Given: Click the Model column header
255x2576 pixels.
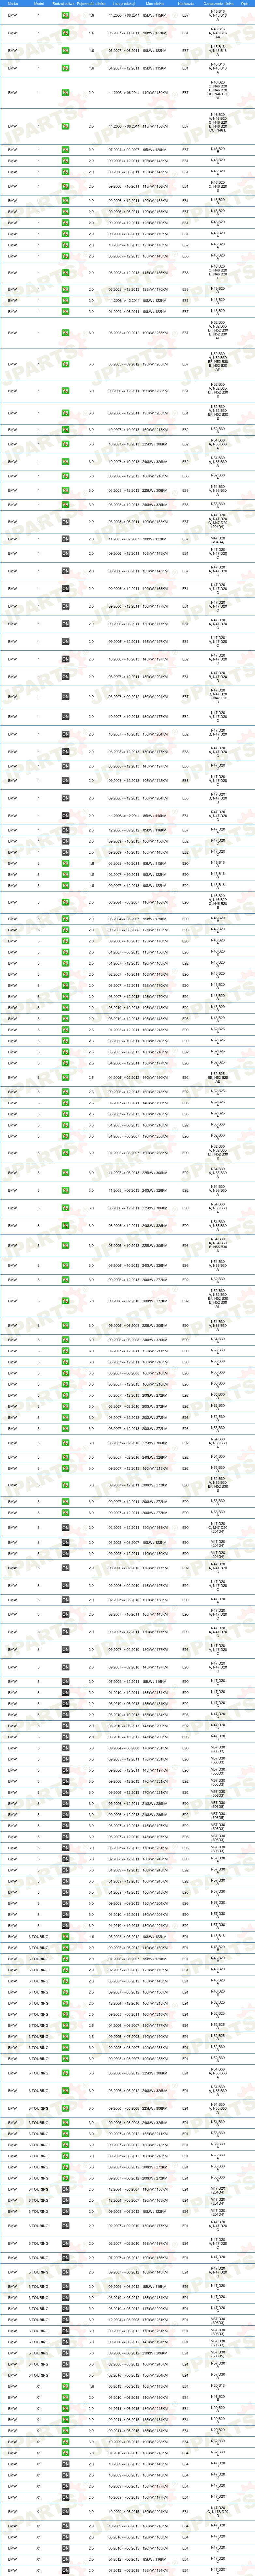Looking at the screenshot, I should pyautogui.click(x=39, y=4).
